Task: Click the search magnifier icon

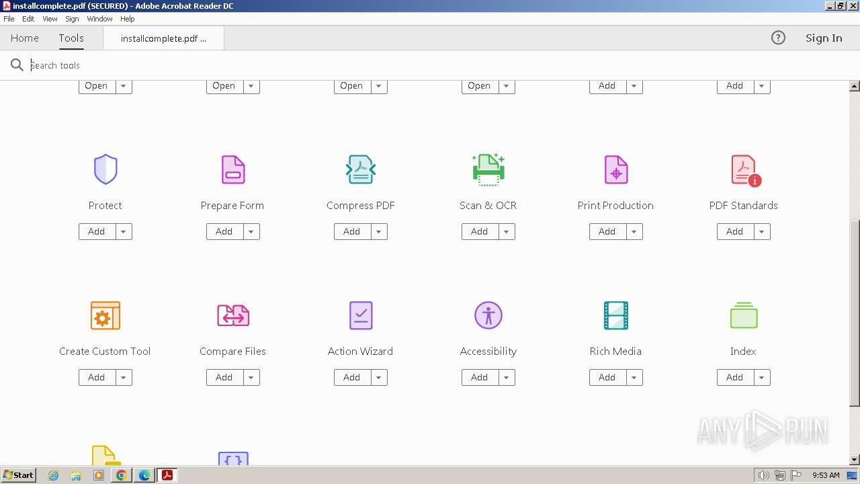Action: coord(17,65)
